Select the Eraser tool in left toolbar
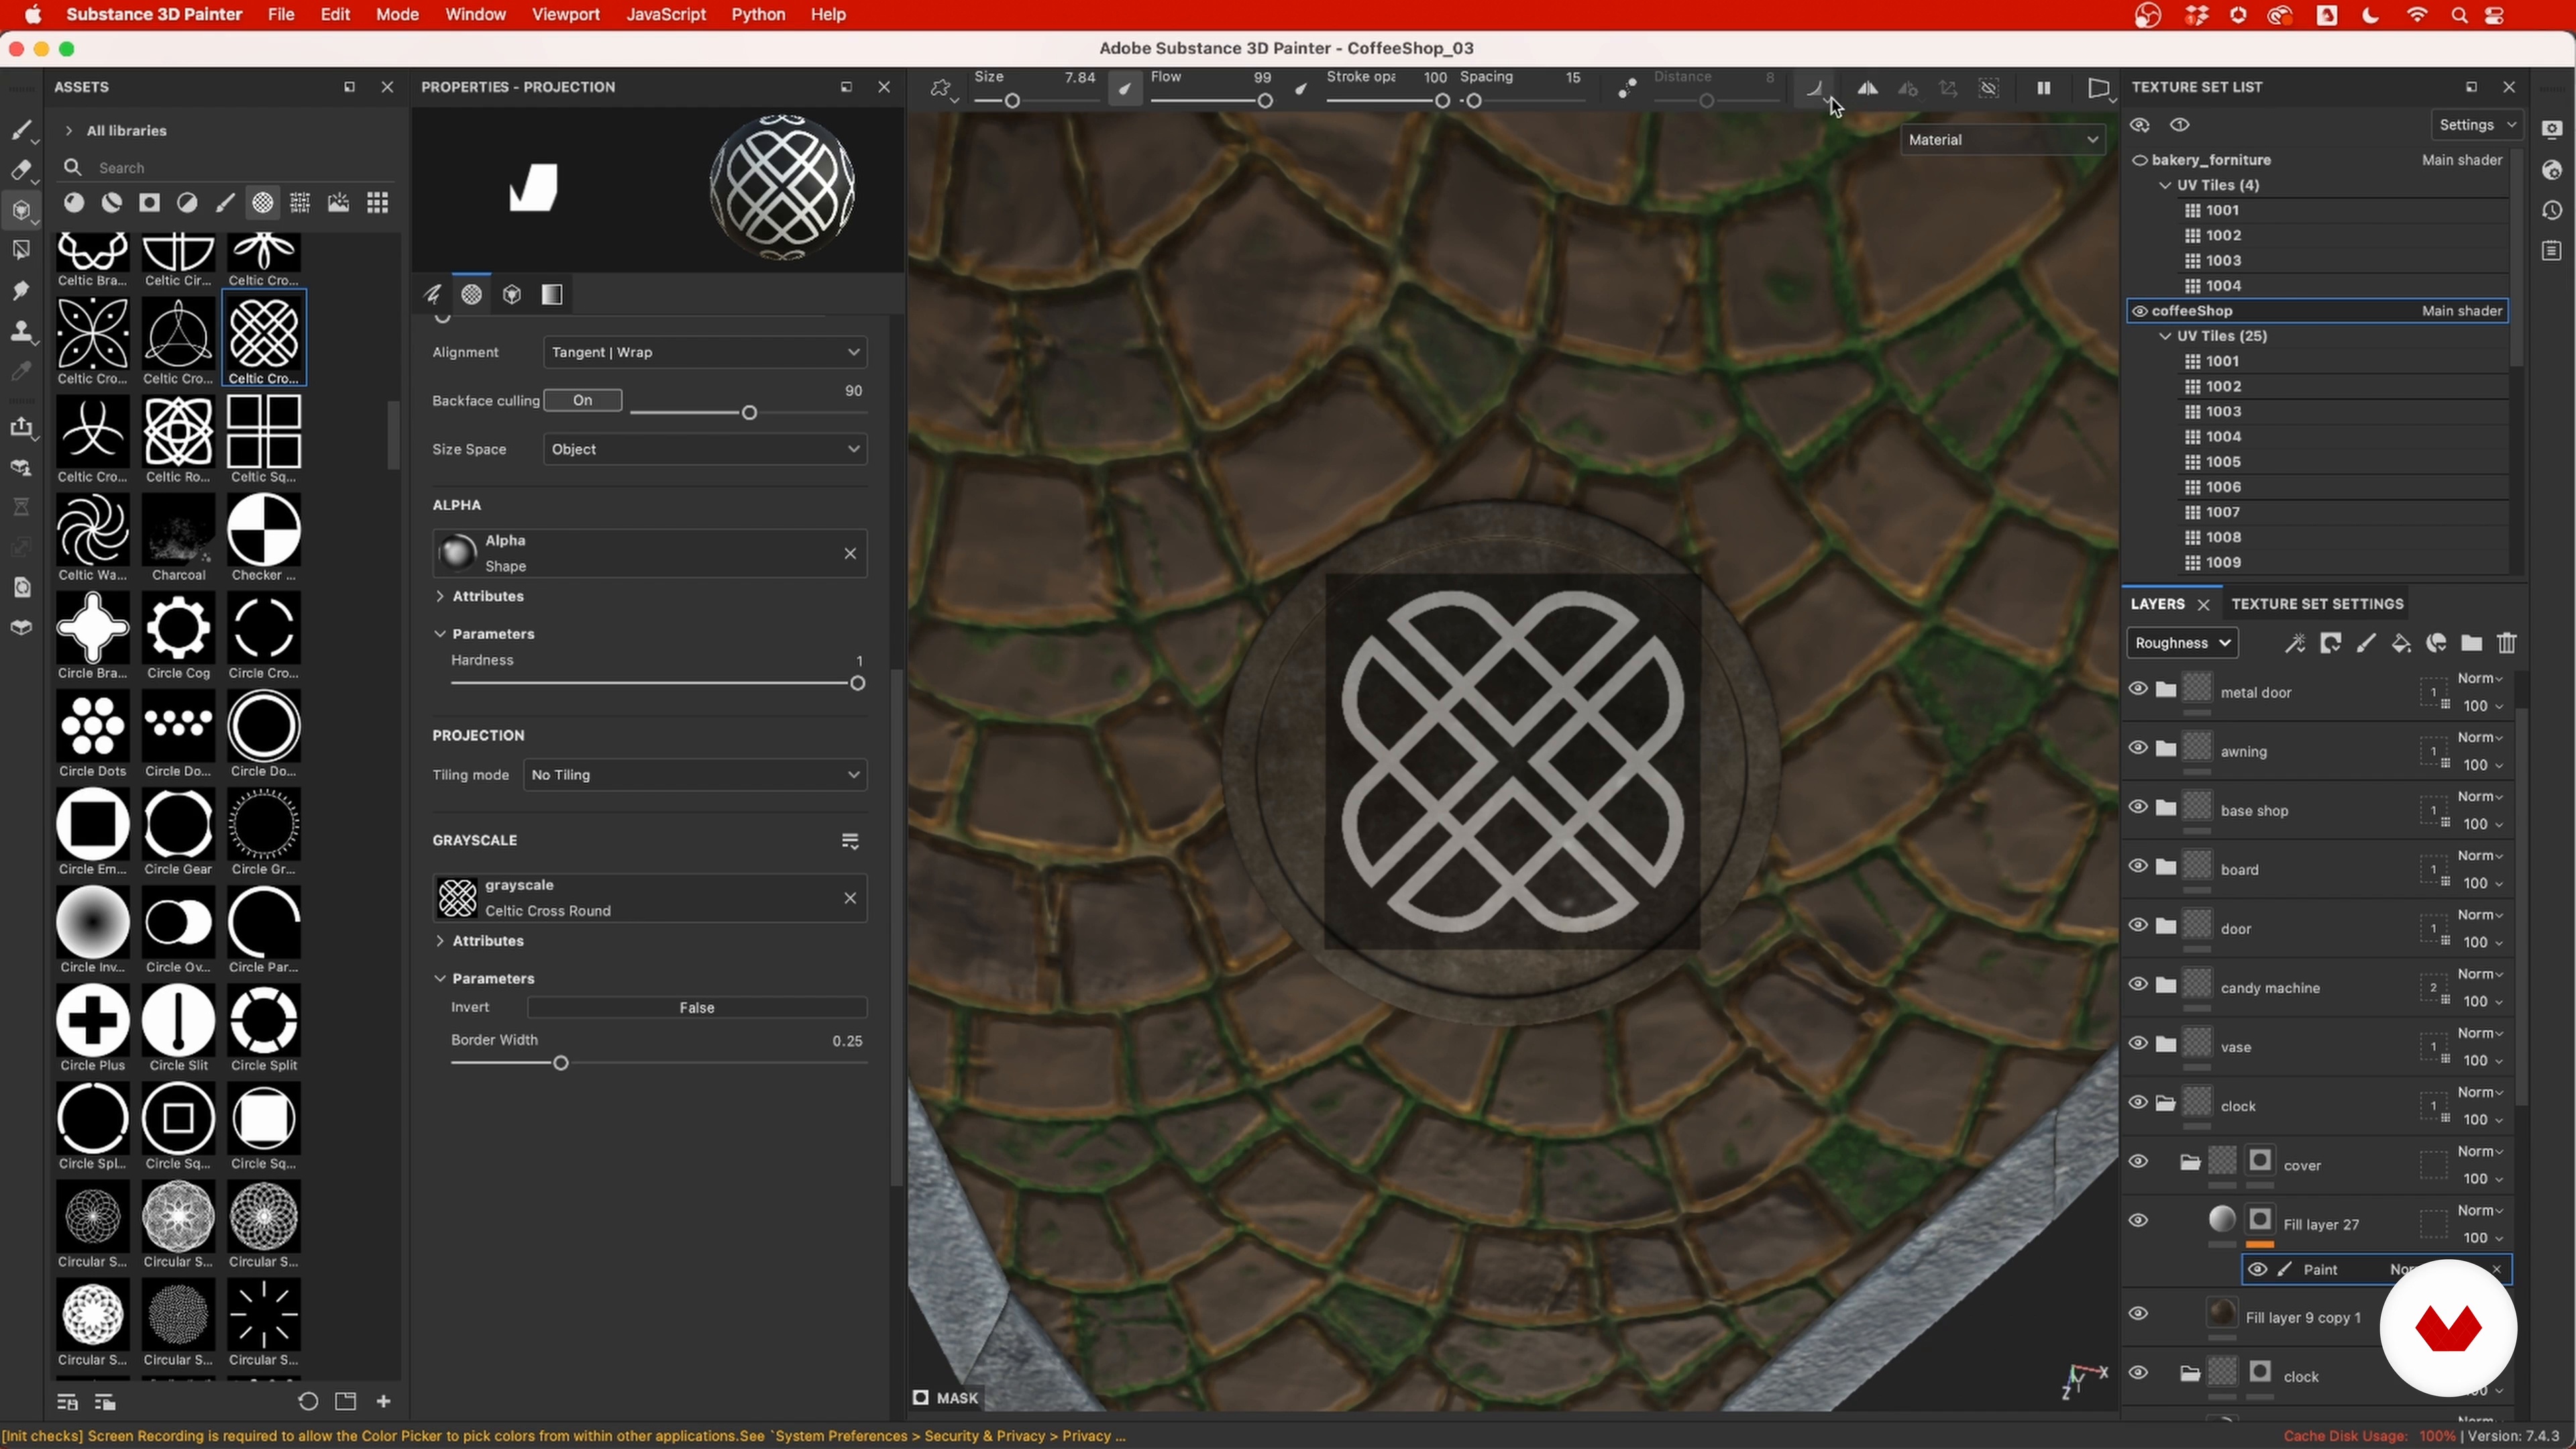 21,170
